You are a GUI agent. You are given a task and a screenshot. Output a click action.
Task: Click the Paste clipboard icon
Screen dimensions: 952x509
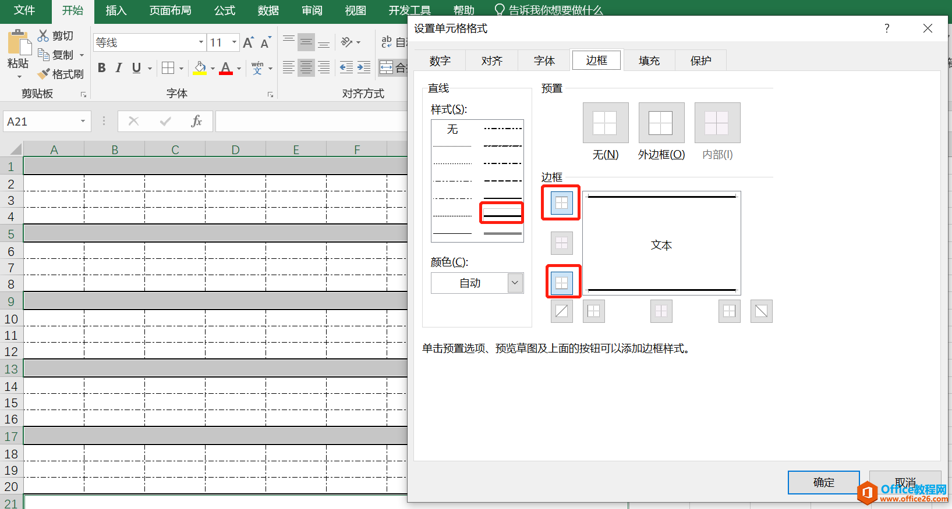19,44
